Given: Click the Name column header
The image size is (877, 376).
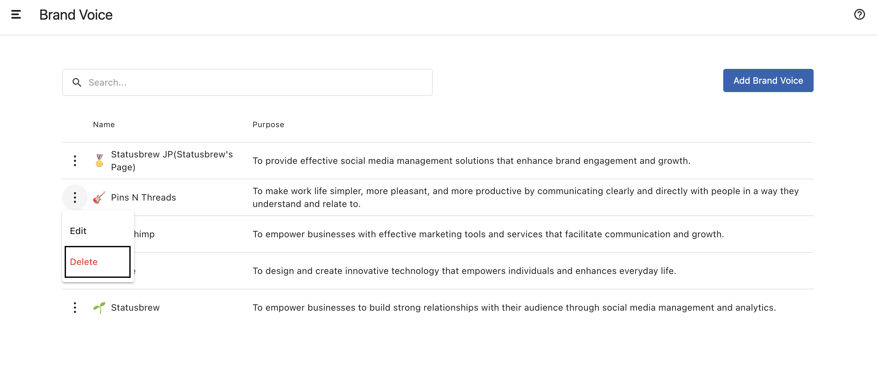Looking at the screenshot, I should [104, 125].
